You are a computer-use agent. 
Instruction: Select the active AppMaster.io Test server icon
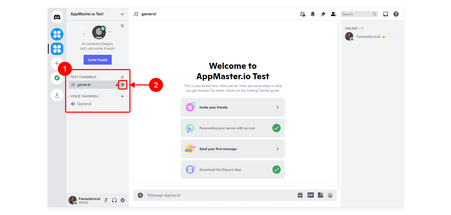[x=57, y=49]
